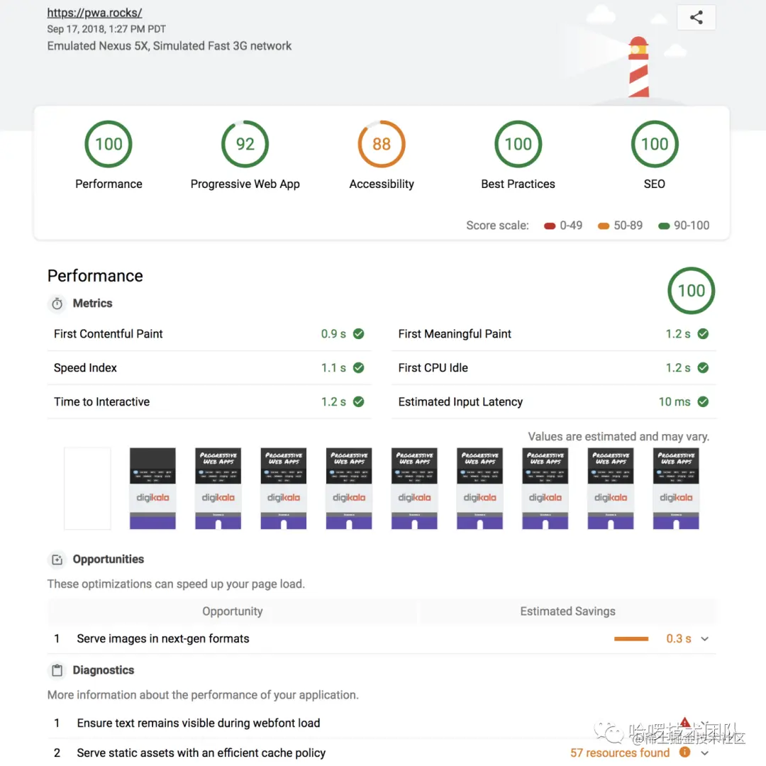The height and width of the screenshot is (766, 766).
Task: Select the second filmstrip thumbnail without title text
Action: pos(152,489)
